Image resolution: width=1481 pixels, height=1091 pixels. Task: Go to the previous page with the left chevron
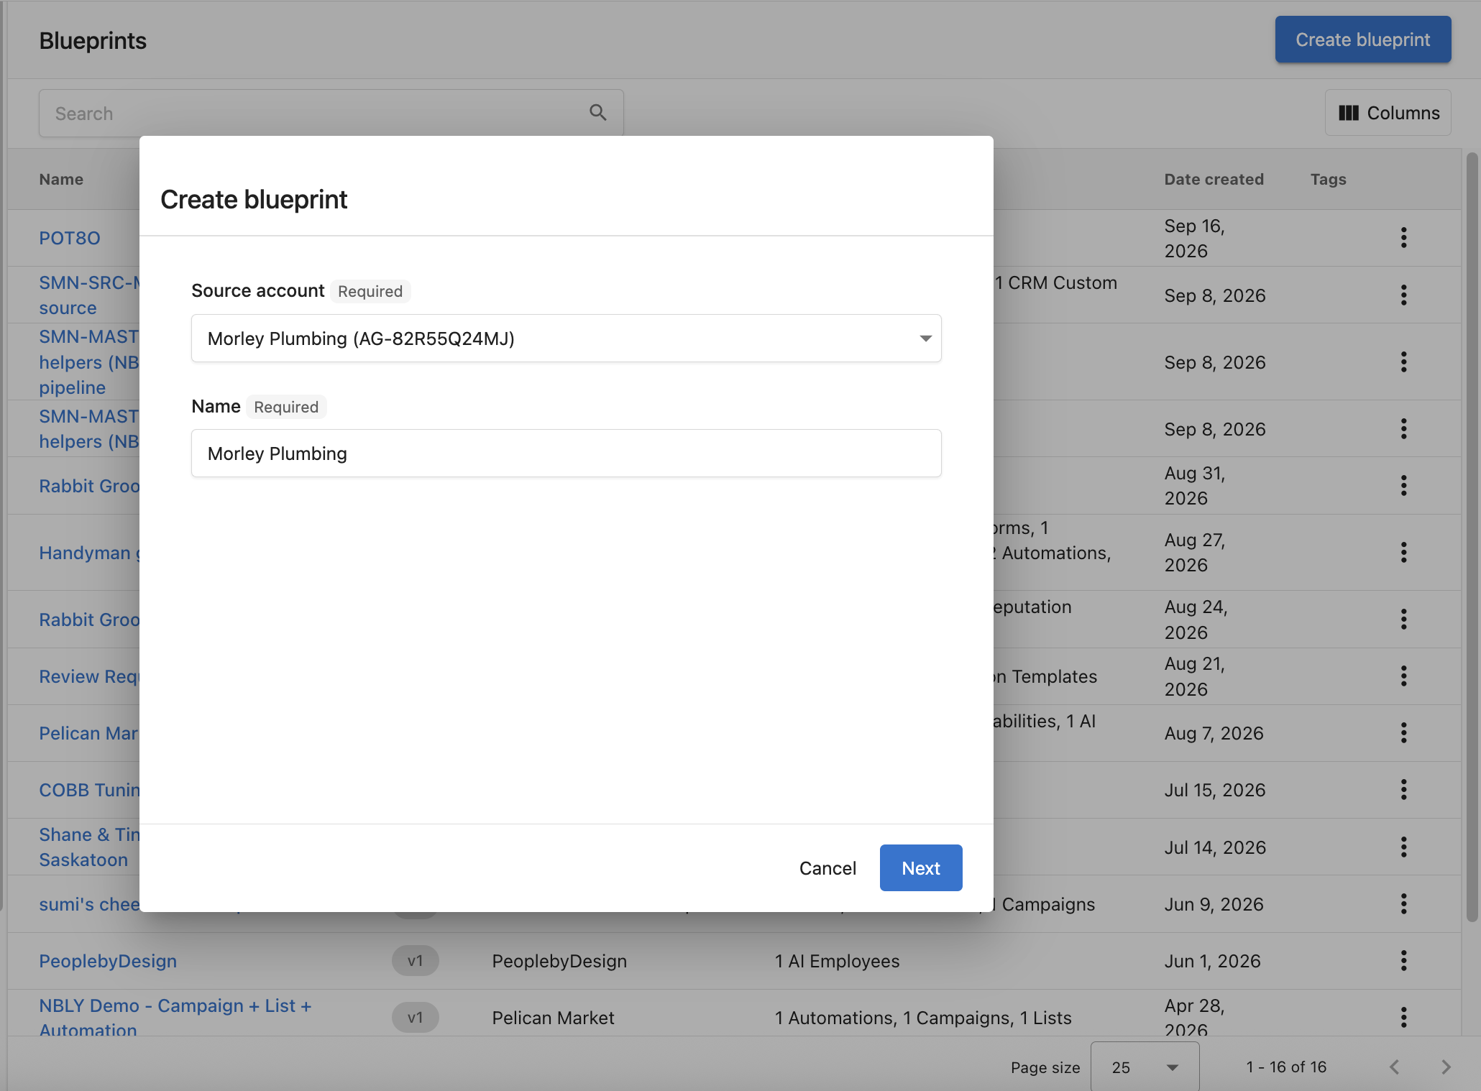point(1395,1067)
